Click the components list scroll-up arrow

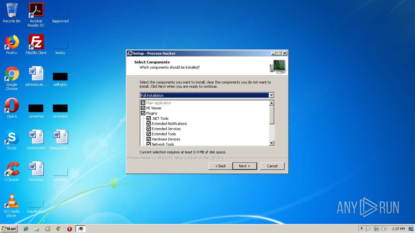click(x=272, y=103)
